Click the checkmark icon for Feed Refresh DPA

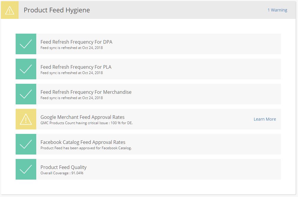click(26, 44)
